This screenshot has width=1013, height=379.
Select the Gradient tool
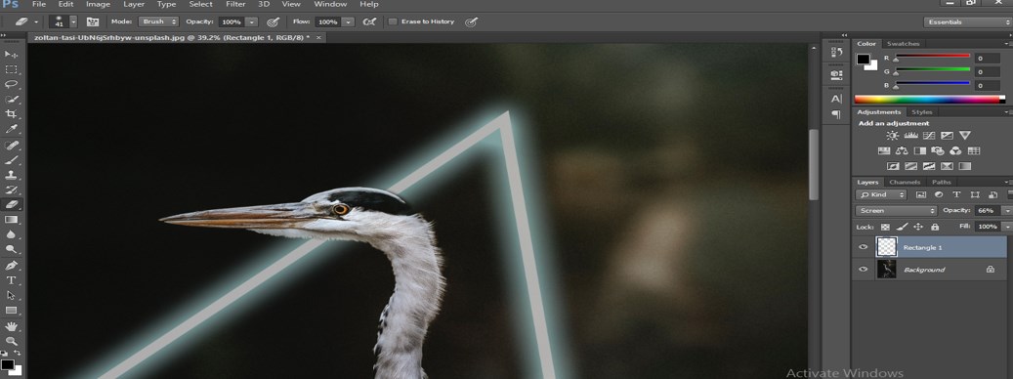(11, 220)
